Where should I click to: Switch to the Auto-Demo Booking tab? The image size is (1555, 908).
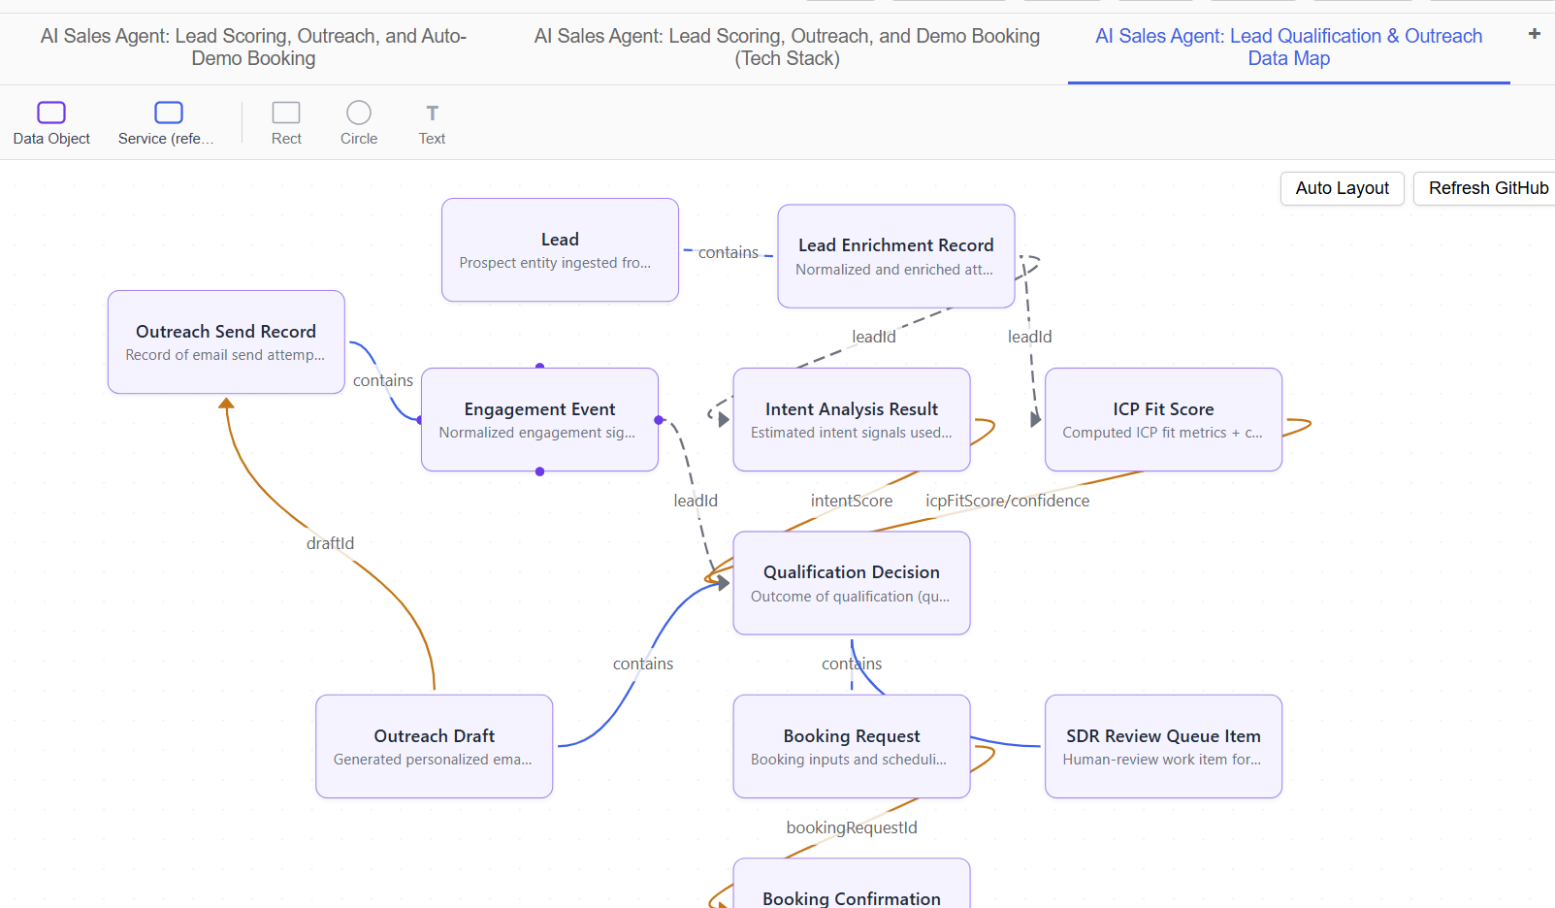(x=252, y=47)
